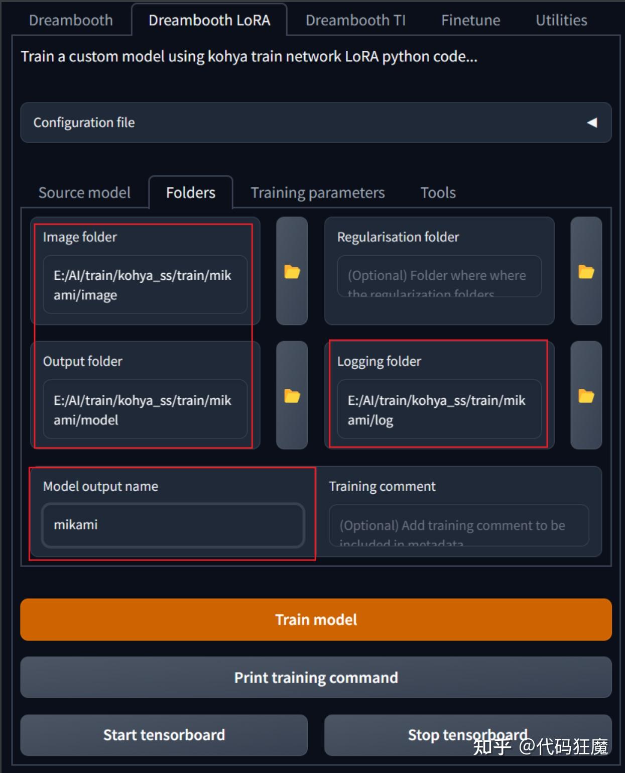Start tensorboard
Screen dimensions: 625x773
164,735
